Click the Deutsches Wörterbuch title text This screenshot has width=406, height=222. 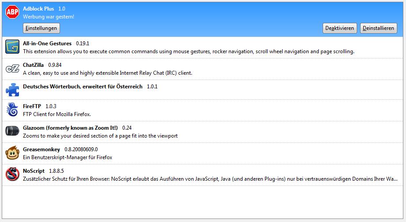[x=82, y=87]
